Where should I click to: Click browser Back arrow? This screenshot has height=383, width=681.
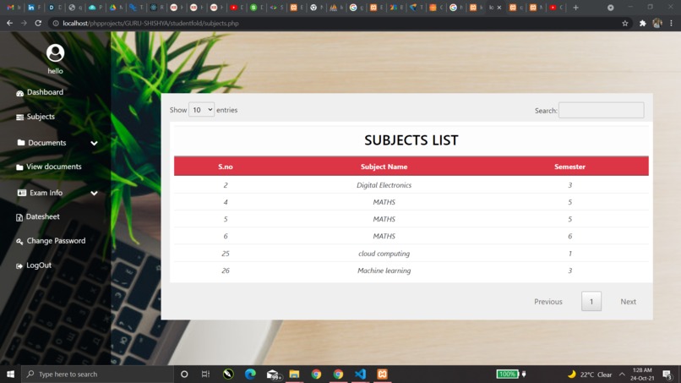9,23
